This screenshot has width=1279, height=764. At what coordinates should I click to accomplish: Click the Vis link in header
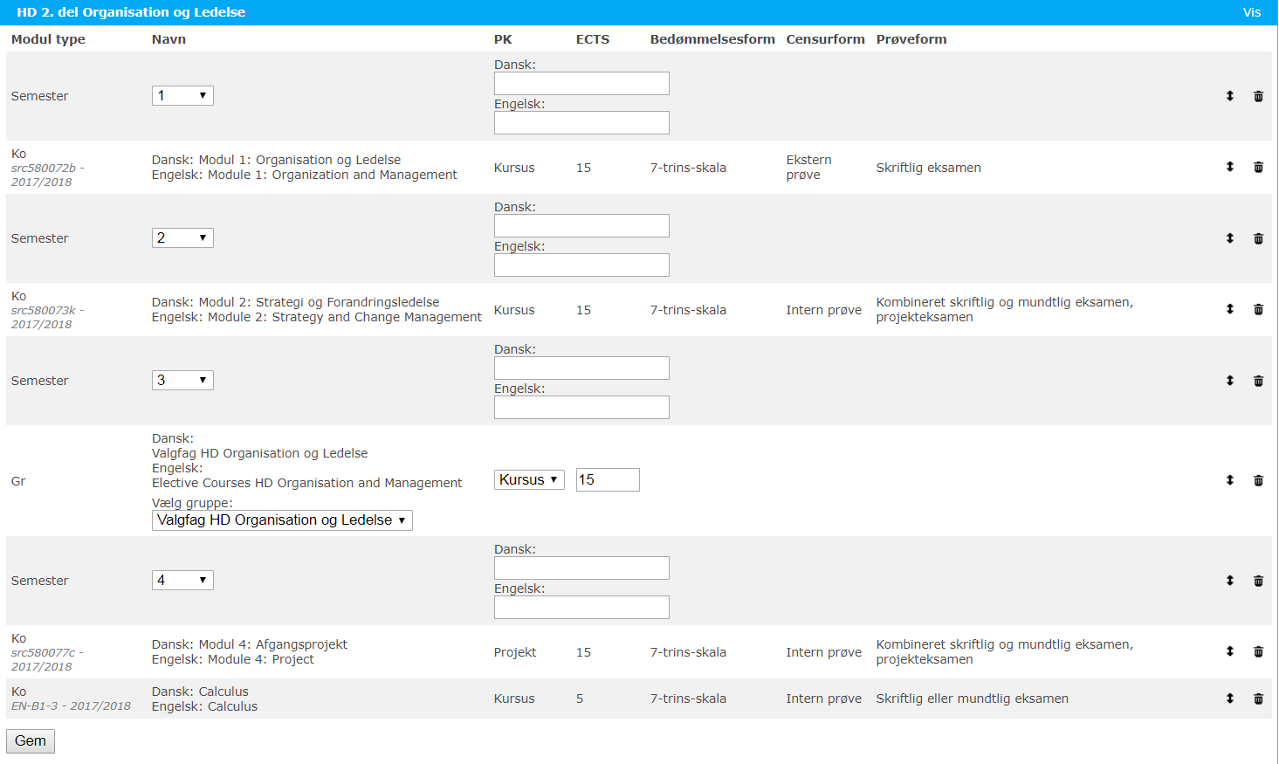click(x=1252, y=12)
